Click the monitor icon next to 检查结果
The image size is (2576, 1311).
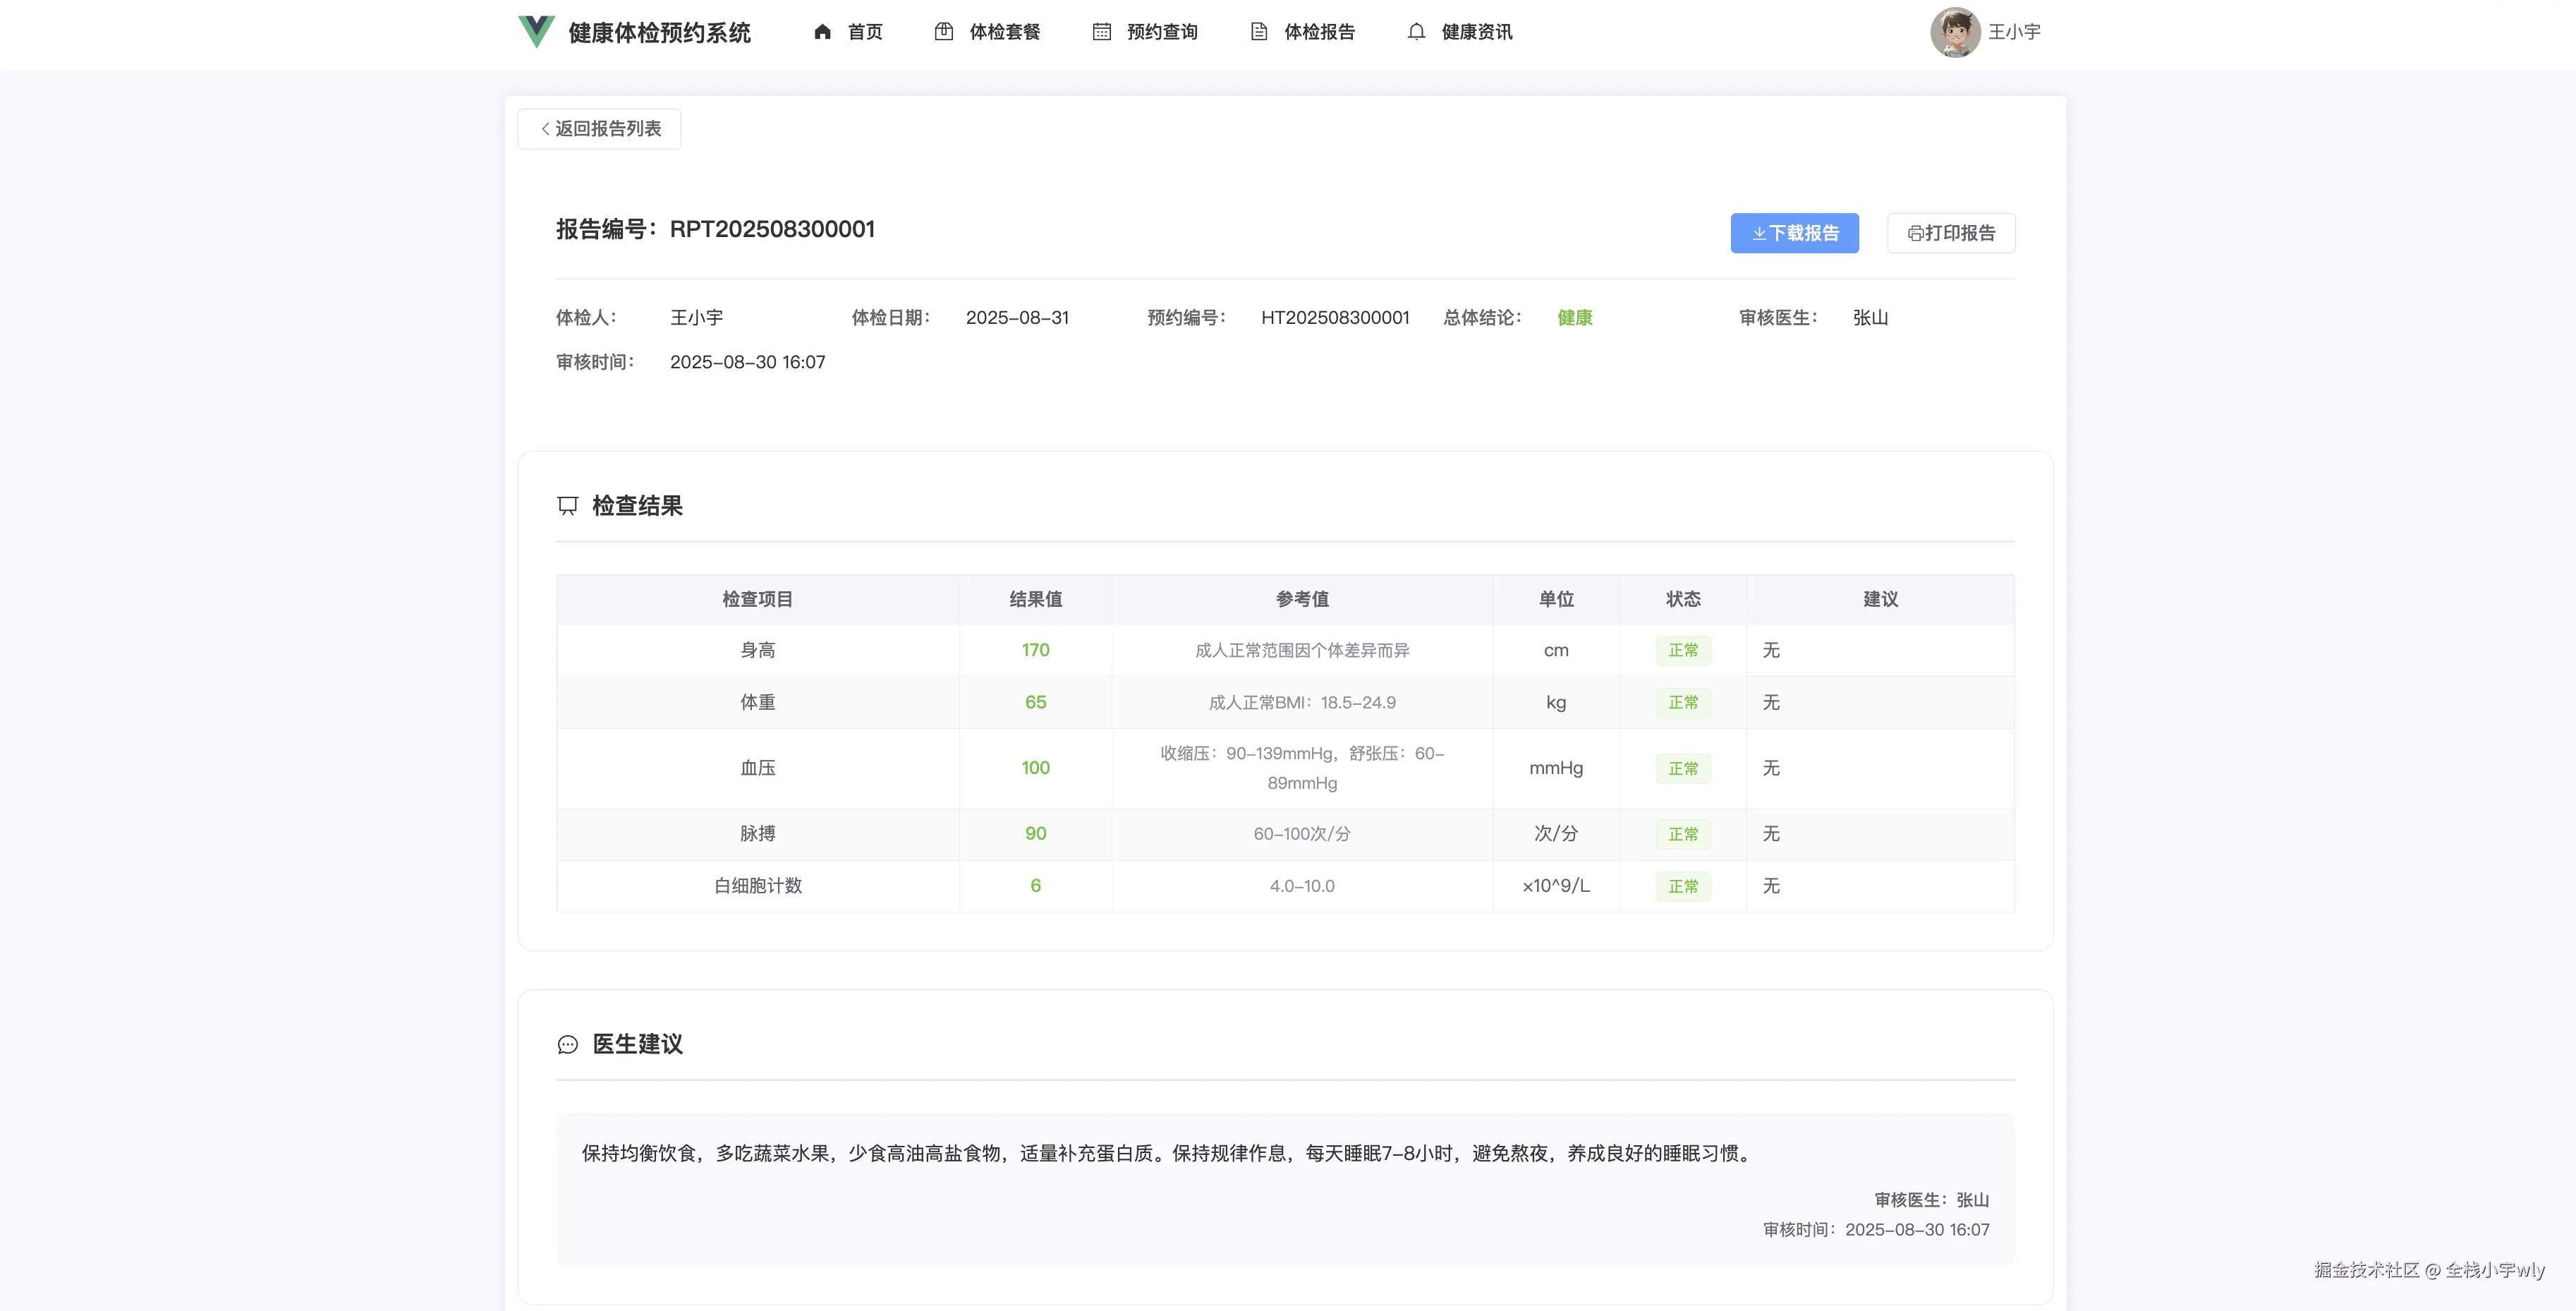click(x=567, y=505)
